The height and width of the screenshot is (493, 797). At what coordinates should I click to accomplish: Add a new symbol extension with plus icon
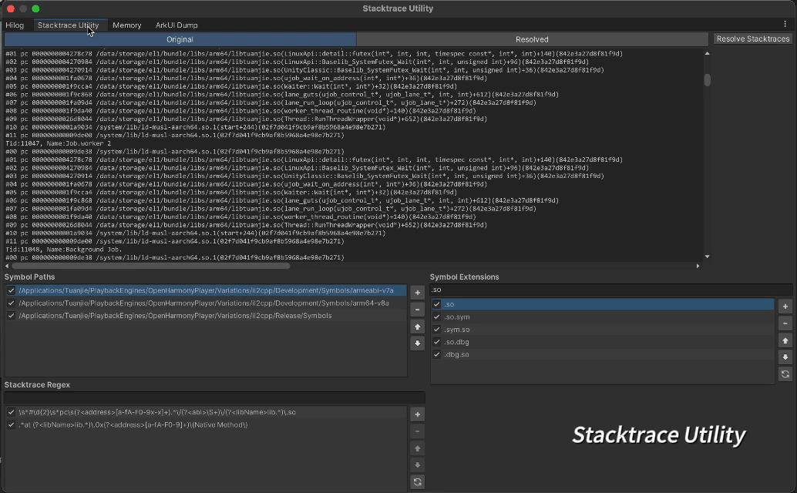(x=785, y=306)
